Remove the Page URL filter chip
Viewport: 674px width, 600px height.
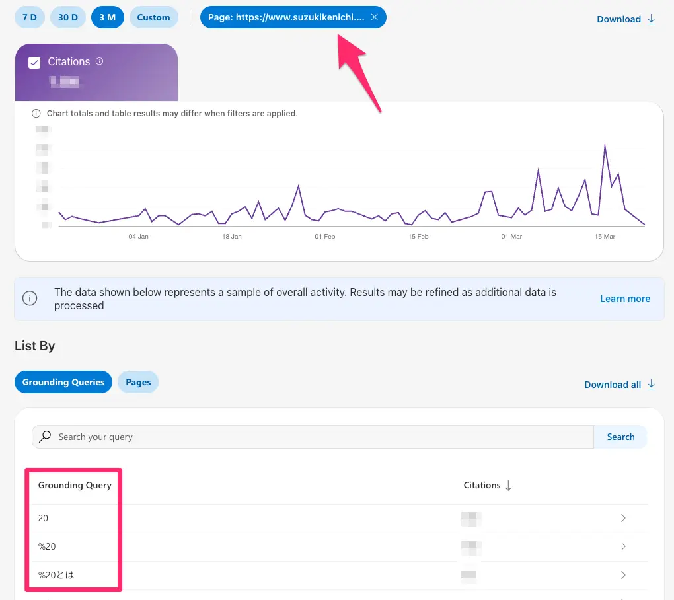pyautogui.click(x=375, y=17)
